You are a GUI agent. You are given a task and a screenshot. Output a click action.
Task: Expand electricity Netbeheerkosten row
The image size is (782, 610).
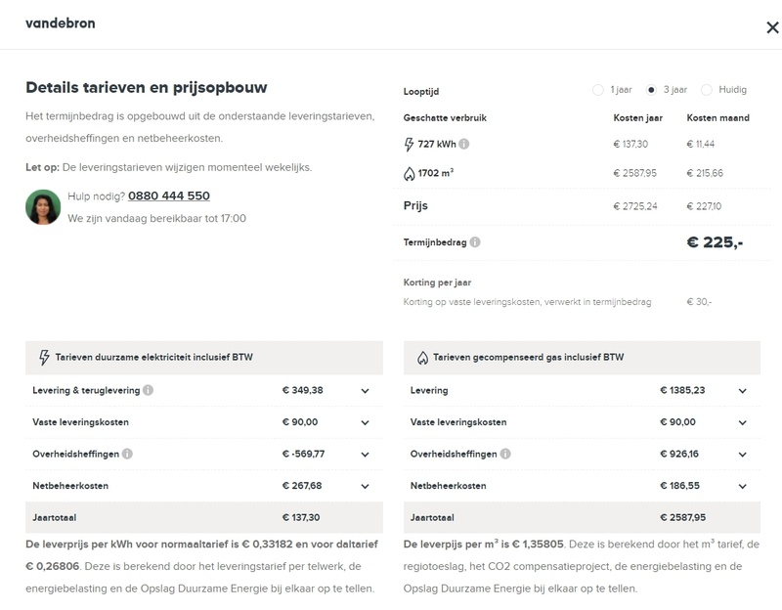pyautogui.click(x=365, y=486)
